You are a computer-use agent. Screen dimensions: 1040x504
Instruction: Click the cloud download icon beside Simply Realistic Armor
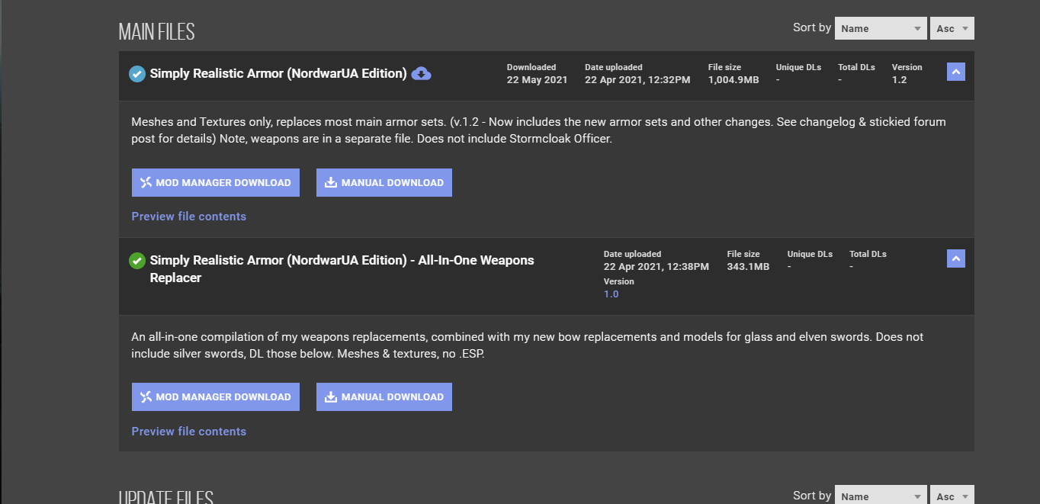click(422, 74)
